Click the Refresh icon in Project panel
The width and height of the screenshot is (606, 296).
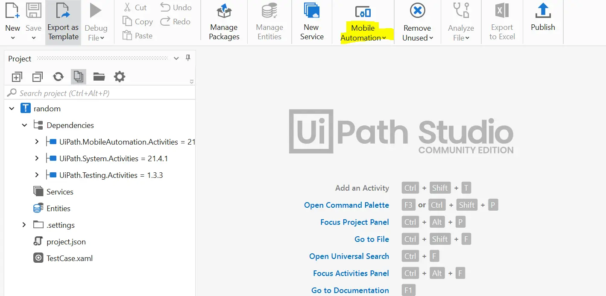click(58, 77)
